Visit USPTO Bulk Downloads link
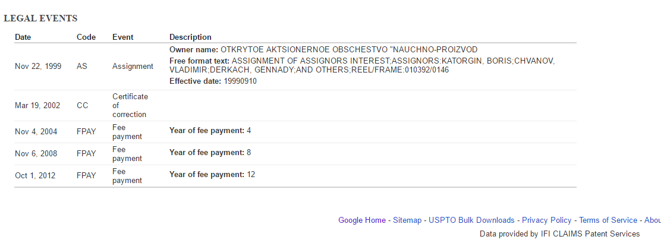 pos(471,220)
